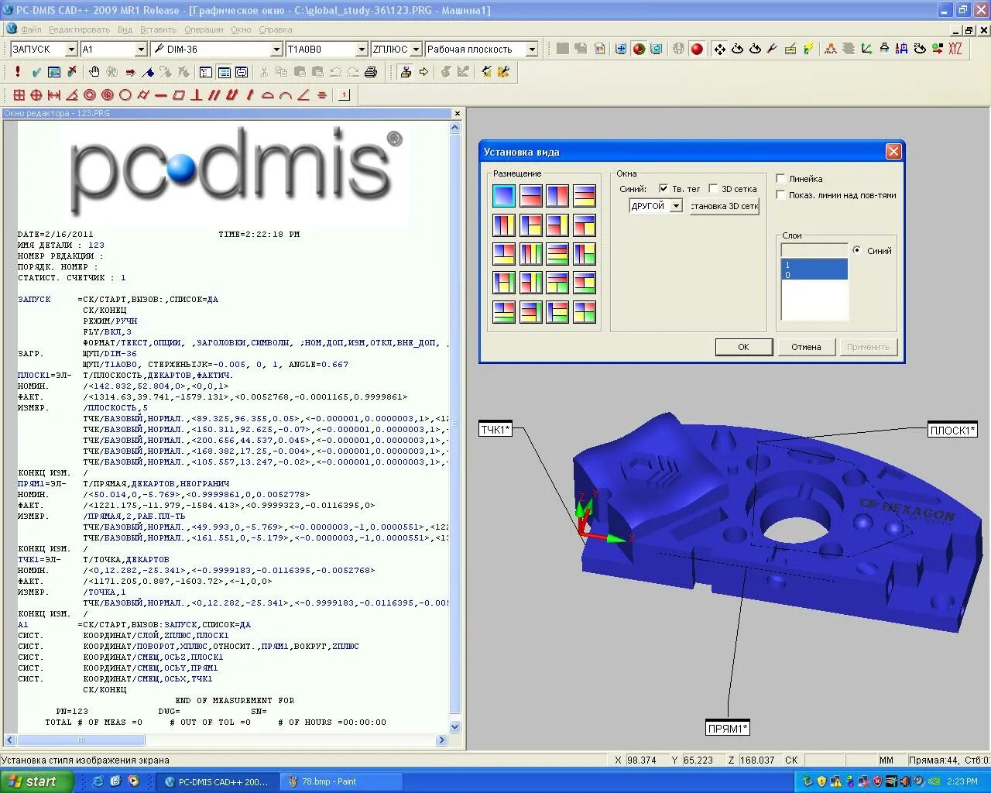Open the A1 dropdown list

click(x=141, y=49)
